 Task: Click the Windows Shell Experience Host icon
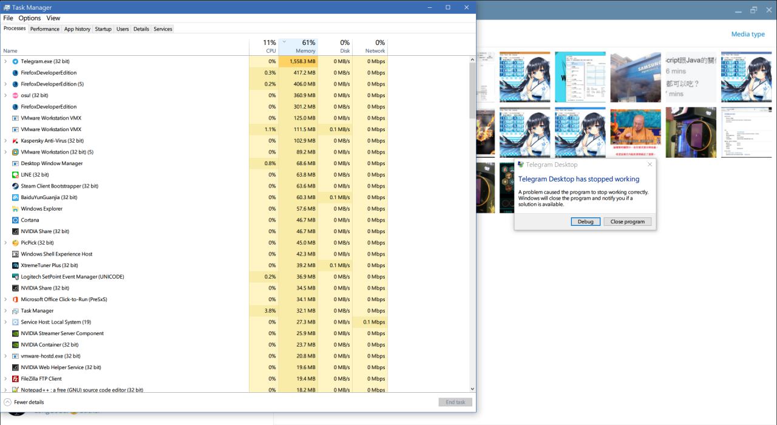[15, 254]
